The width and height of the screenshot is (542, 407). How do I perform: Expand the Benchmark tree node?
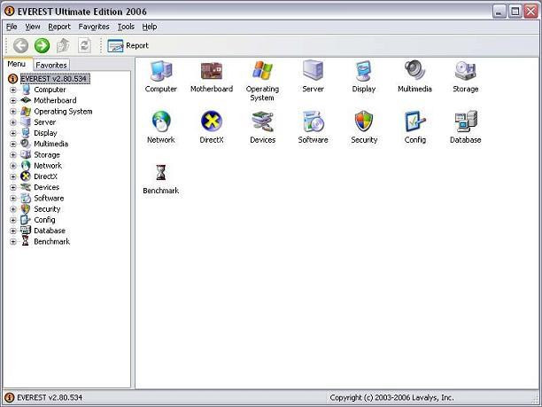tap(13, 241)
